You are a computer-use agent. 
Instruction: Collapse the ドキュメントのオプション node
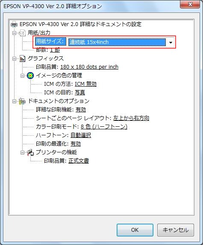(x=14, y=102)
